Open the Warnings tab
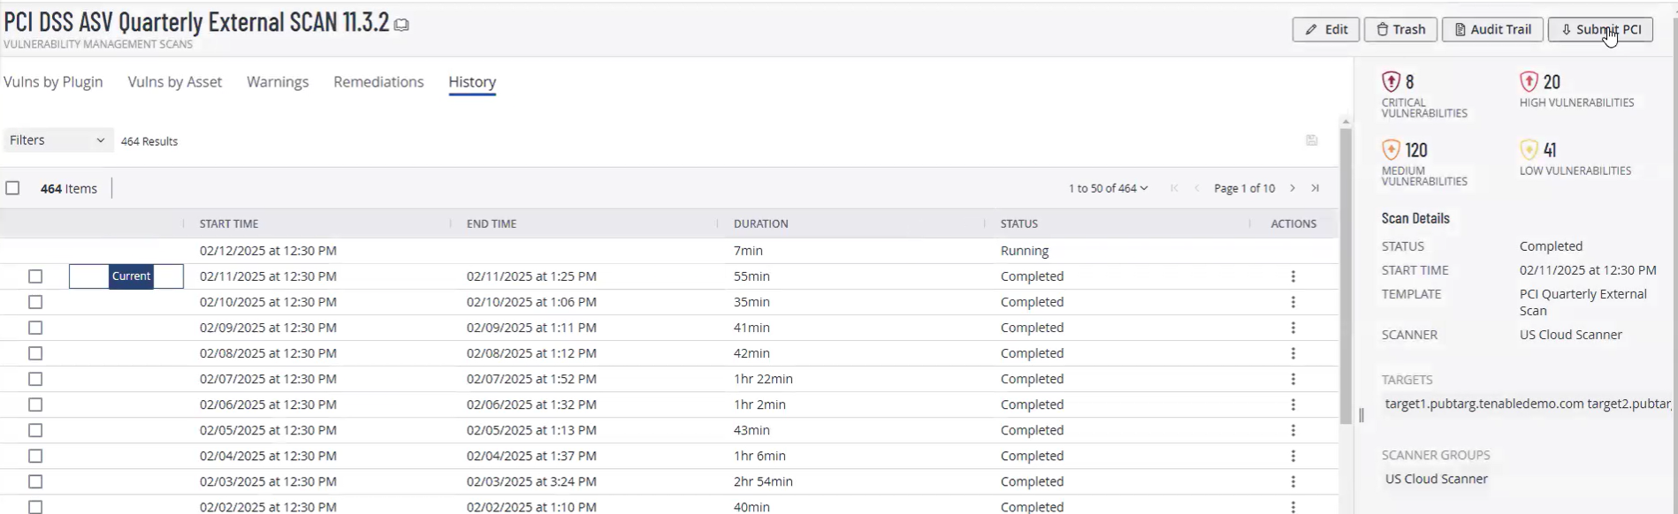 coord(278,82)
